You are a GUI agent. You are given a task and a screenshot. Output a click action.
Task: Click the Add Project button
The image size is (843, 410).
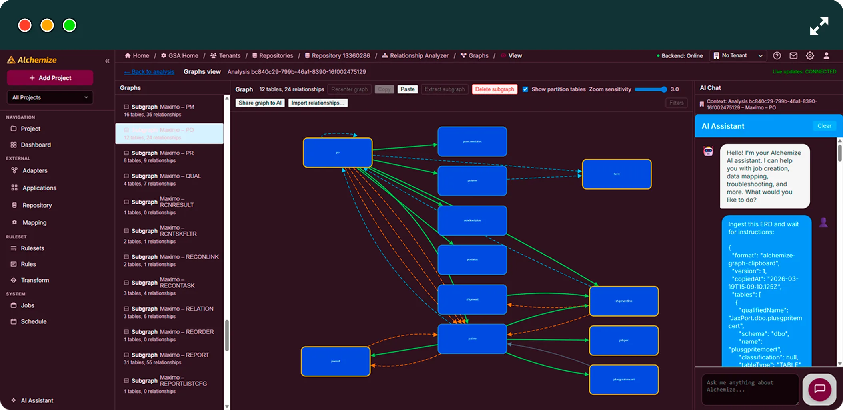[x=50, y=78]
